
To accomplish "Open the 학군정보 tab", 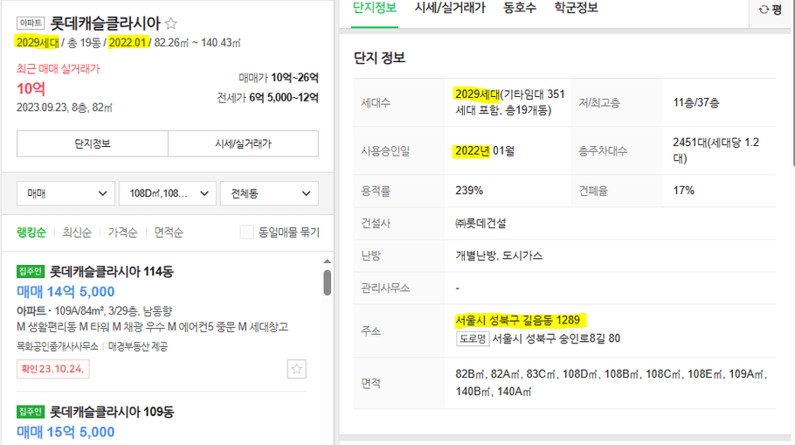I will (577, 8).
